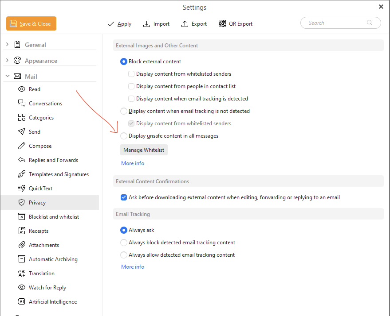Click the Automatic Archiving box icon
Viewport: 390px width, 316px height.
(x=22, y=259)
